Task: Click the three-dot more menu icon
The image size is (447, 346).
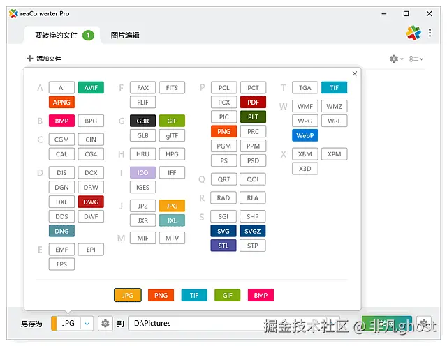Action: 430,33
